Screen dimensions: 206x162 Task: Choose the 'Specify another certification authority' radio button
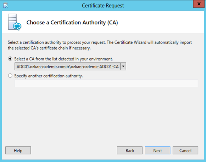10,76
